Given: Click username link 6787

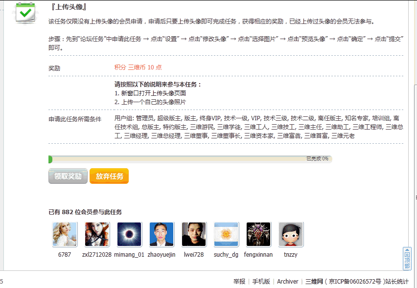Looking at the screenshot, I should click(65, 255).
